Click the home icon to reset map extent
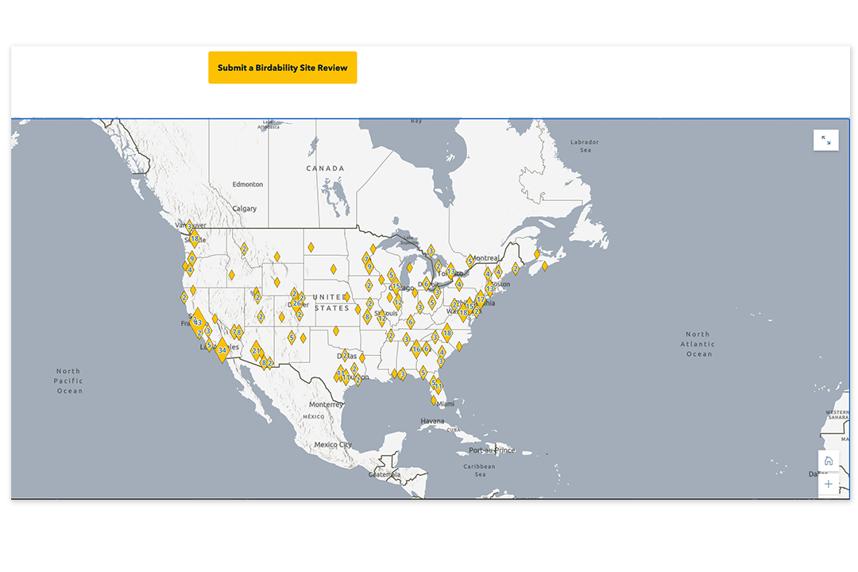 (828, 460)
